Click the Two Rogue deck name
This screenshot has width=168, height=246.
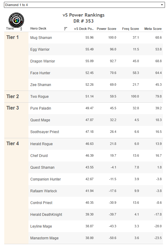point(39,97)
